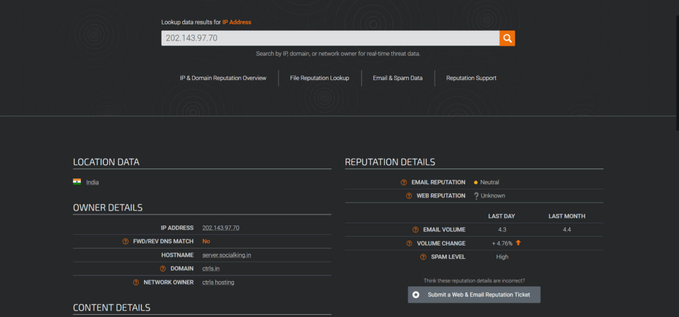Click the + 4.76% volume change value

coord(502,244)
